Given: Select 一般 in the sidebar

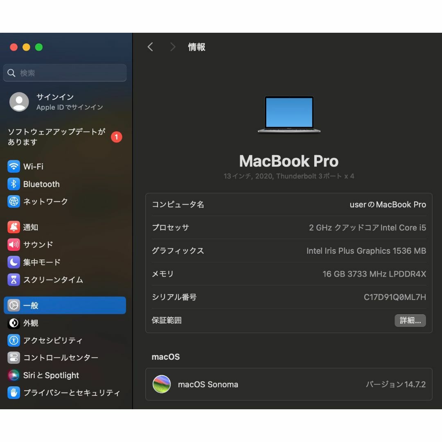Looking at the screenshot, I should click(65, 305).
